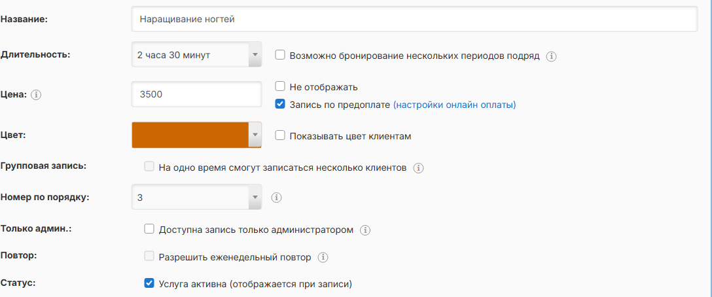This screenshot has height=297, width=712.
Task: Toggle Разрешить еженедельный повтор checkbox
Action: coord(149,256)
